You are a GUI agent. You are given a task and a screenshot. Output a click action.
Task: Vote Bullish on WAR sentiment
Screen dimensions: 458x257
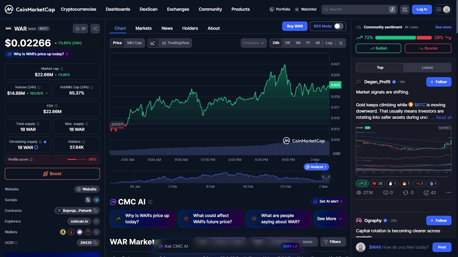(379, 48)
